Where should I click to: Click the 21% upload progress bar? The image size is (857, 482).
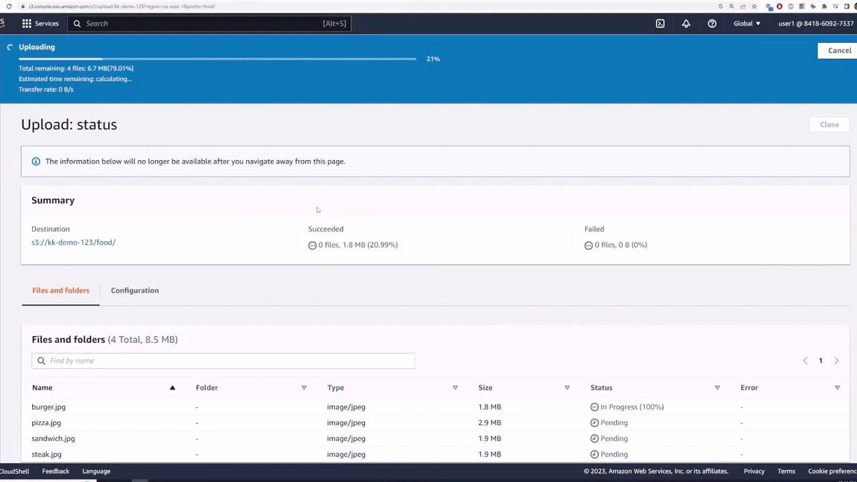pyautogui.click(x=218, y=58)
